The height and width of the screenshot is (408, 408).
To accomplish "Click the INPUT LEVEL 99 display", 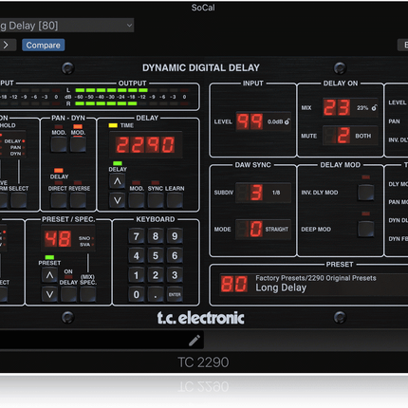I will [250, 121].
